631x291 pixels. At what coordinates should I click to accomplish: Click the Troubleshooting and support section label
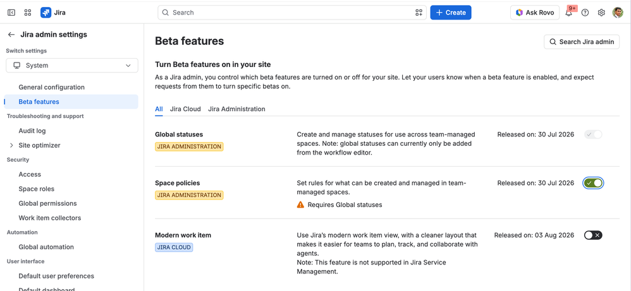point(45,116)
